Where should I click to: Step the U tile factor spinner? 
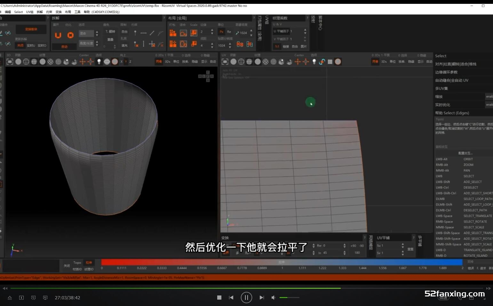305,31
